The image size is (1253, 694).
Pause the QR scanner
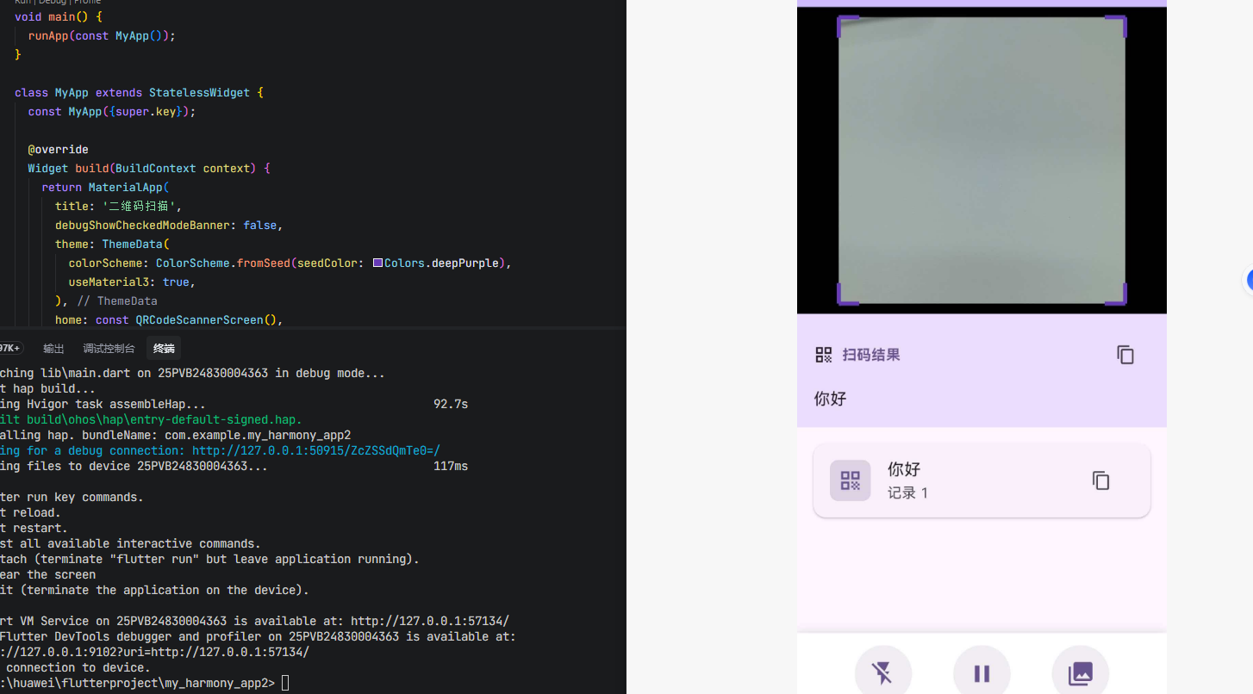point(982,673)
